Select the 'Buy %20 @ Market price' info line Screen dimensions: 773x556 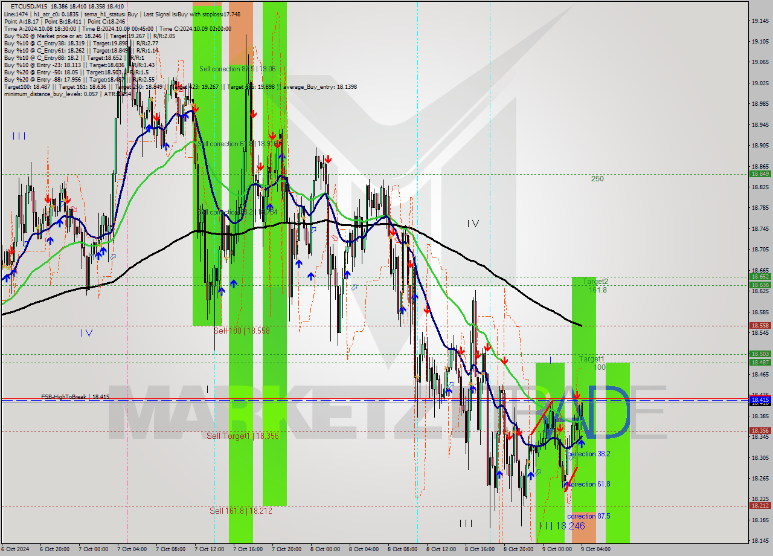89,36
